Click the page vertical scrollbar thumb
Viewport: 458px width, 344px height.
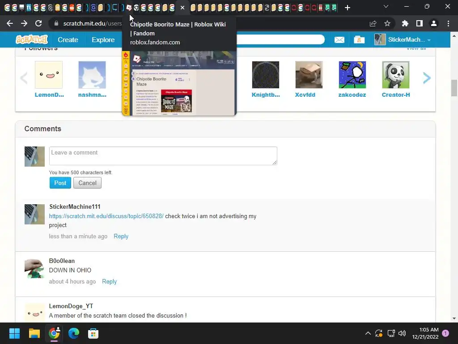(x=454, y=88)
